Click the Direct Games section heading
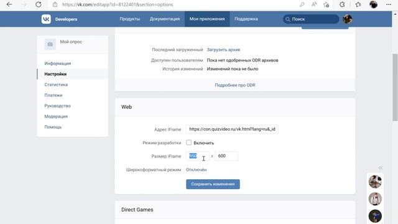 click(137, 210)
